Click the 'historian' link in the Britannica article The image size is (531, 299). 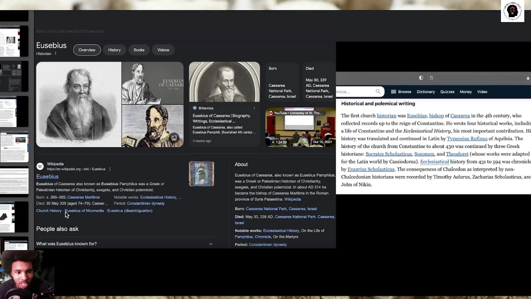[386, 115]
